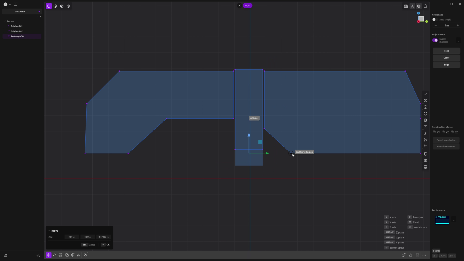Select the spiral coil tool
This screenshot has width=464, height=261.
pyautogui.click(x=425, y=120)
